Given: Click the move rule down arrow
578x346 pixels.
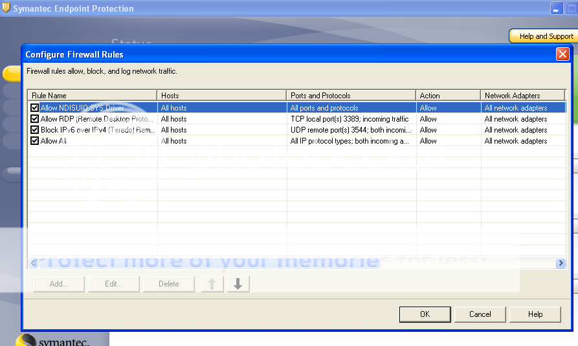Looking at the screenshot, I should click(238, 284).
